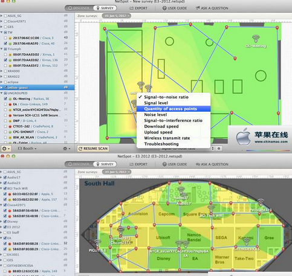
Task: Open the gear settings menu beside E3 Booth
Action: (x=67, y=149)
